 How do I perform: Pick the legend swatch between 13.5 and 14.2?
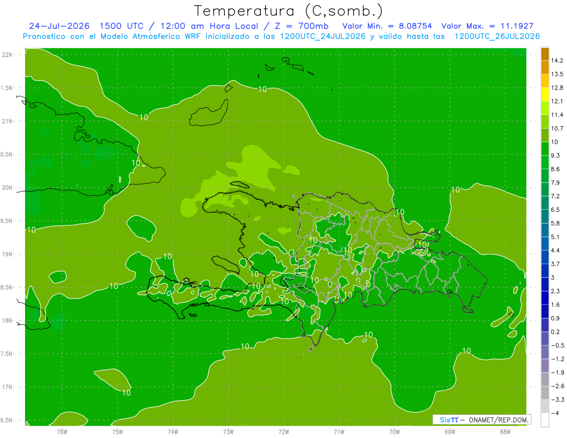click(x=545, y=67)
